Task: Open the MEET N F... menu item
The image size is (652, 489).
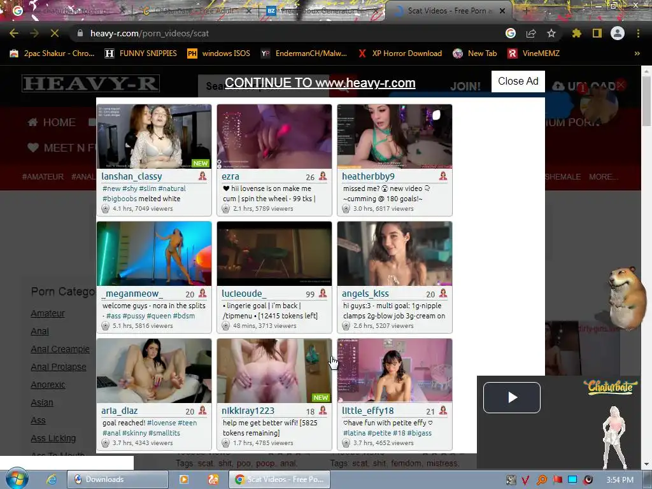Action: tap(62, 148)
